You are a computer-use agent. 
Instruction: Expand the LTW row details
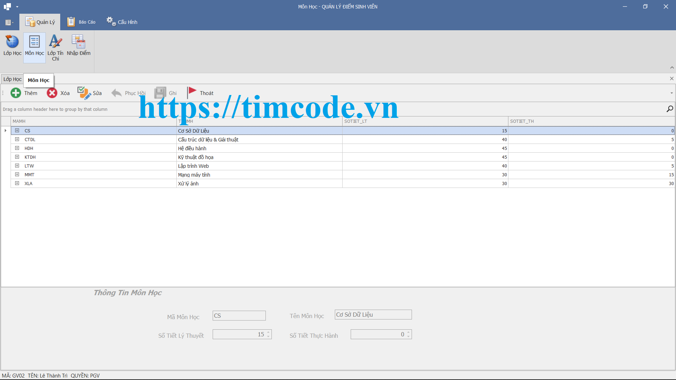click(x=17, y=166)
